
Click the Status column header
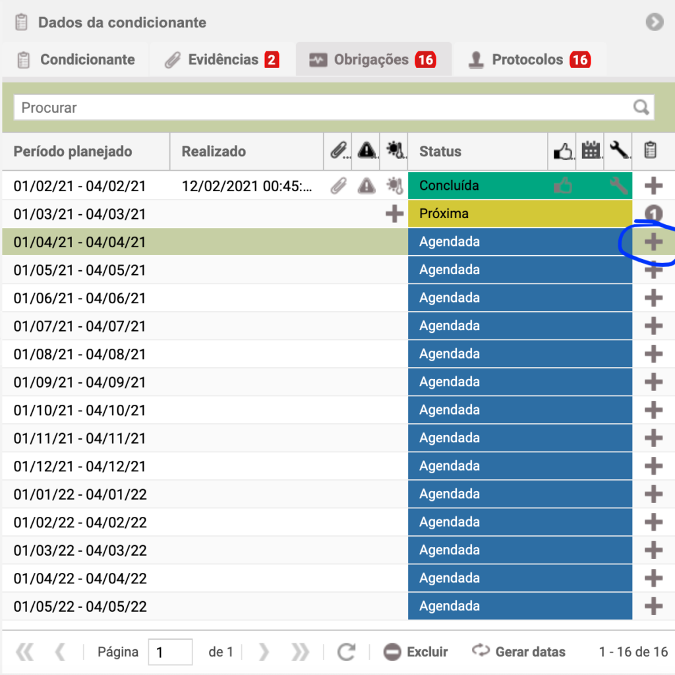coord(477,152)
